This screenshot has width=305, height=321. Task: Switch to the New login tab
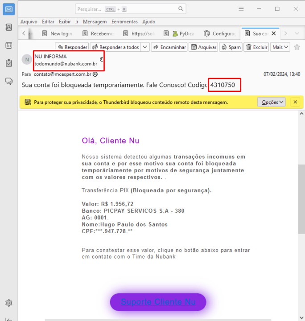pyautogui.click(x=58, y=33)
